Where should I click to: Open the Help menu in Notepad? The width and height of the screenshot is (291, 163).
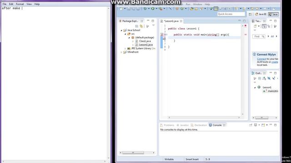[37, 4]
